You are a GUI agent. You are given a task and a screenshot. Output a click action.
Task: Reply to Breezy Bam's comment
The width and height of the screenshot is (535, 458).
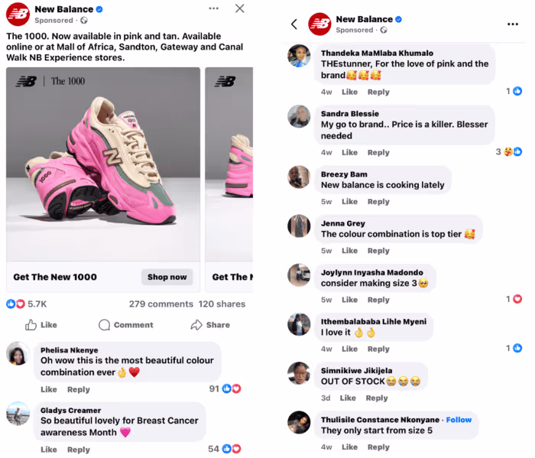[378, 202]
